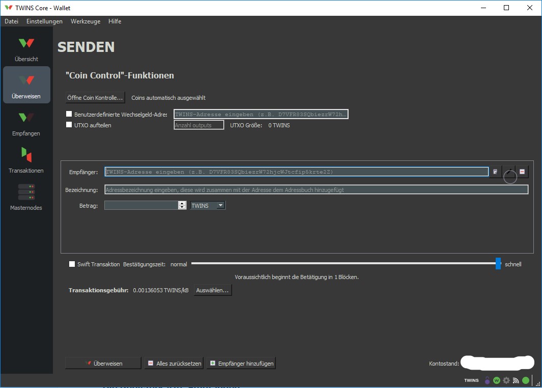Open the Datei menu
The image size is (542, 388).
click(11, 21)
